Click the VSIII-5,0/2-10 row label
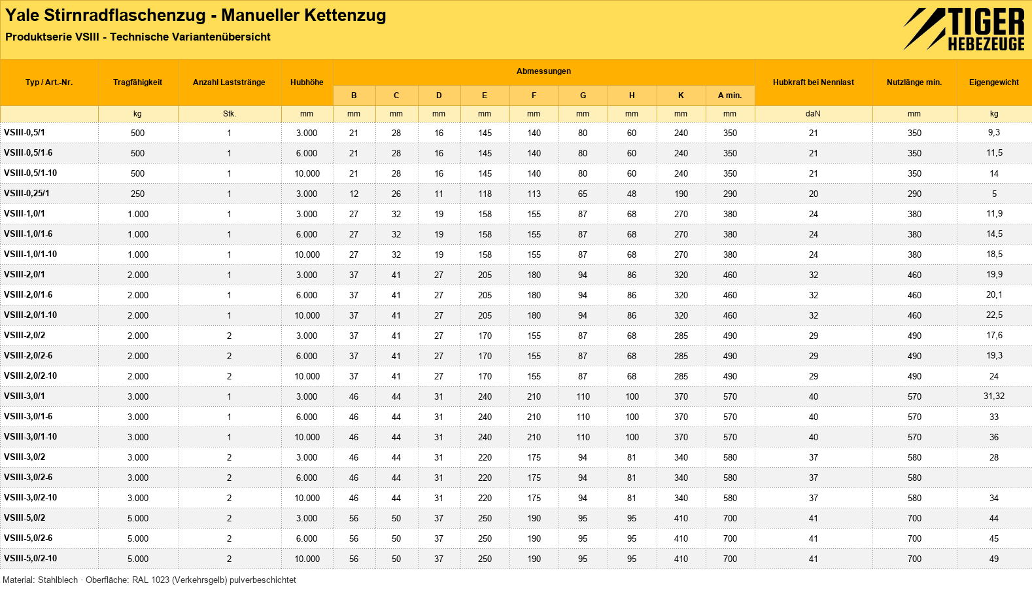Viewport: 1032px width, 594px height. (x=31, y=559)
